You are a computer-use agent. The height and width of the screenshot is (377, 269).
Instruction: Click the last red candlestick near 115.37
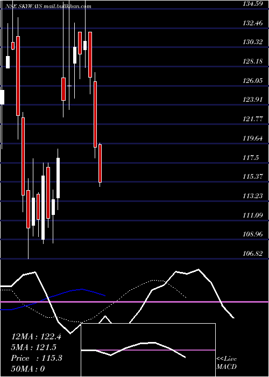coord(100,164)
